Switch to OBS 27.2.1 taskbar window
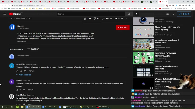 (103, 107)
